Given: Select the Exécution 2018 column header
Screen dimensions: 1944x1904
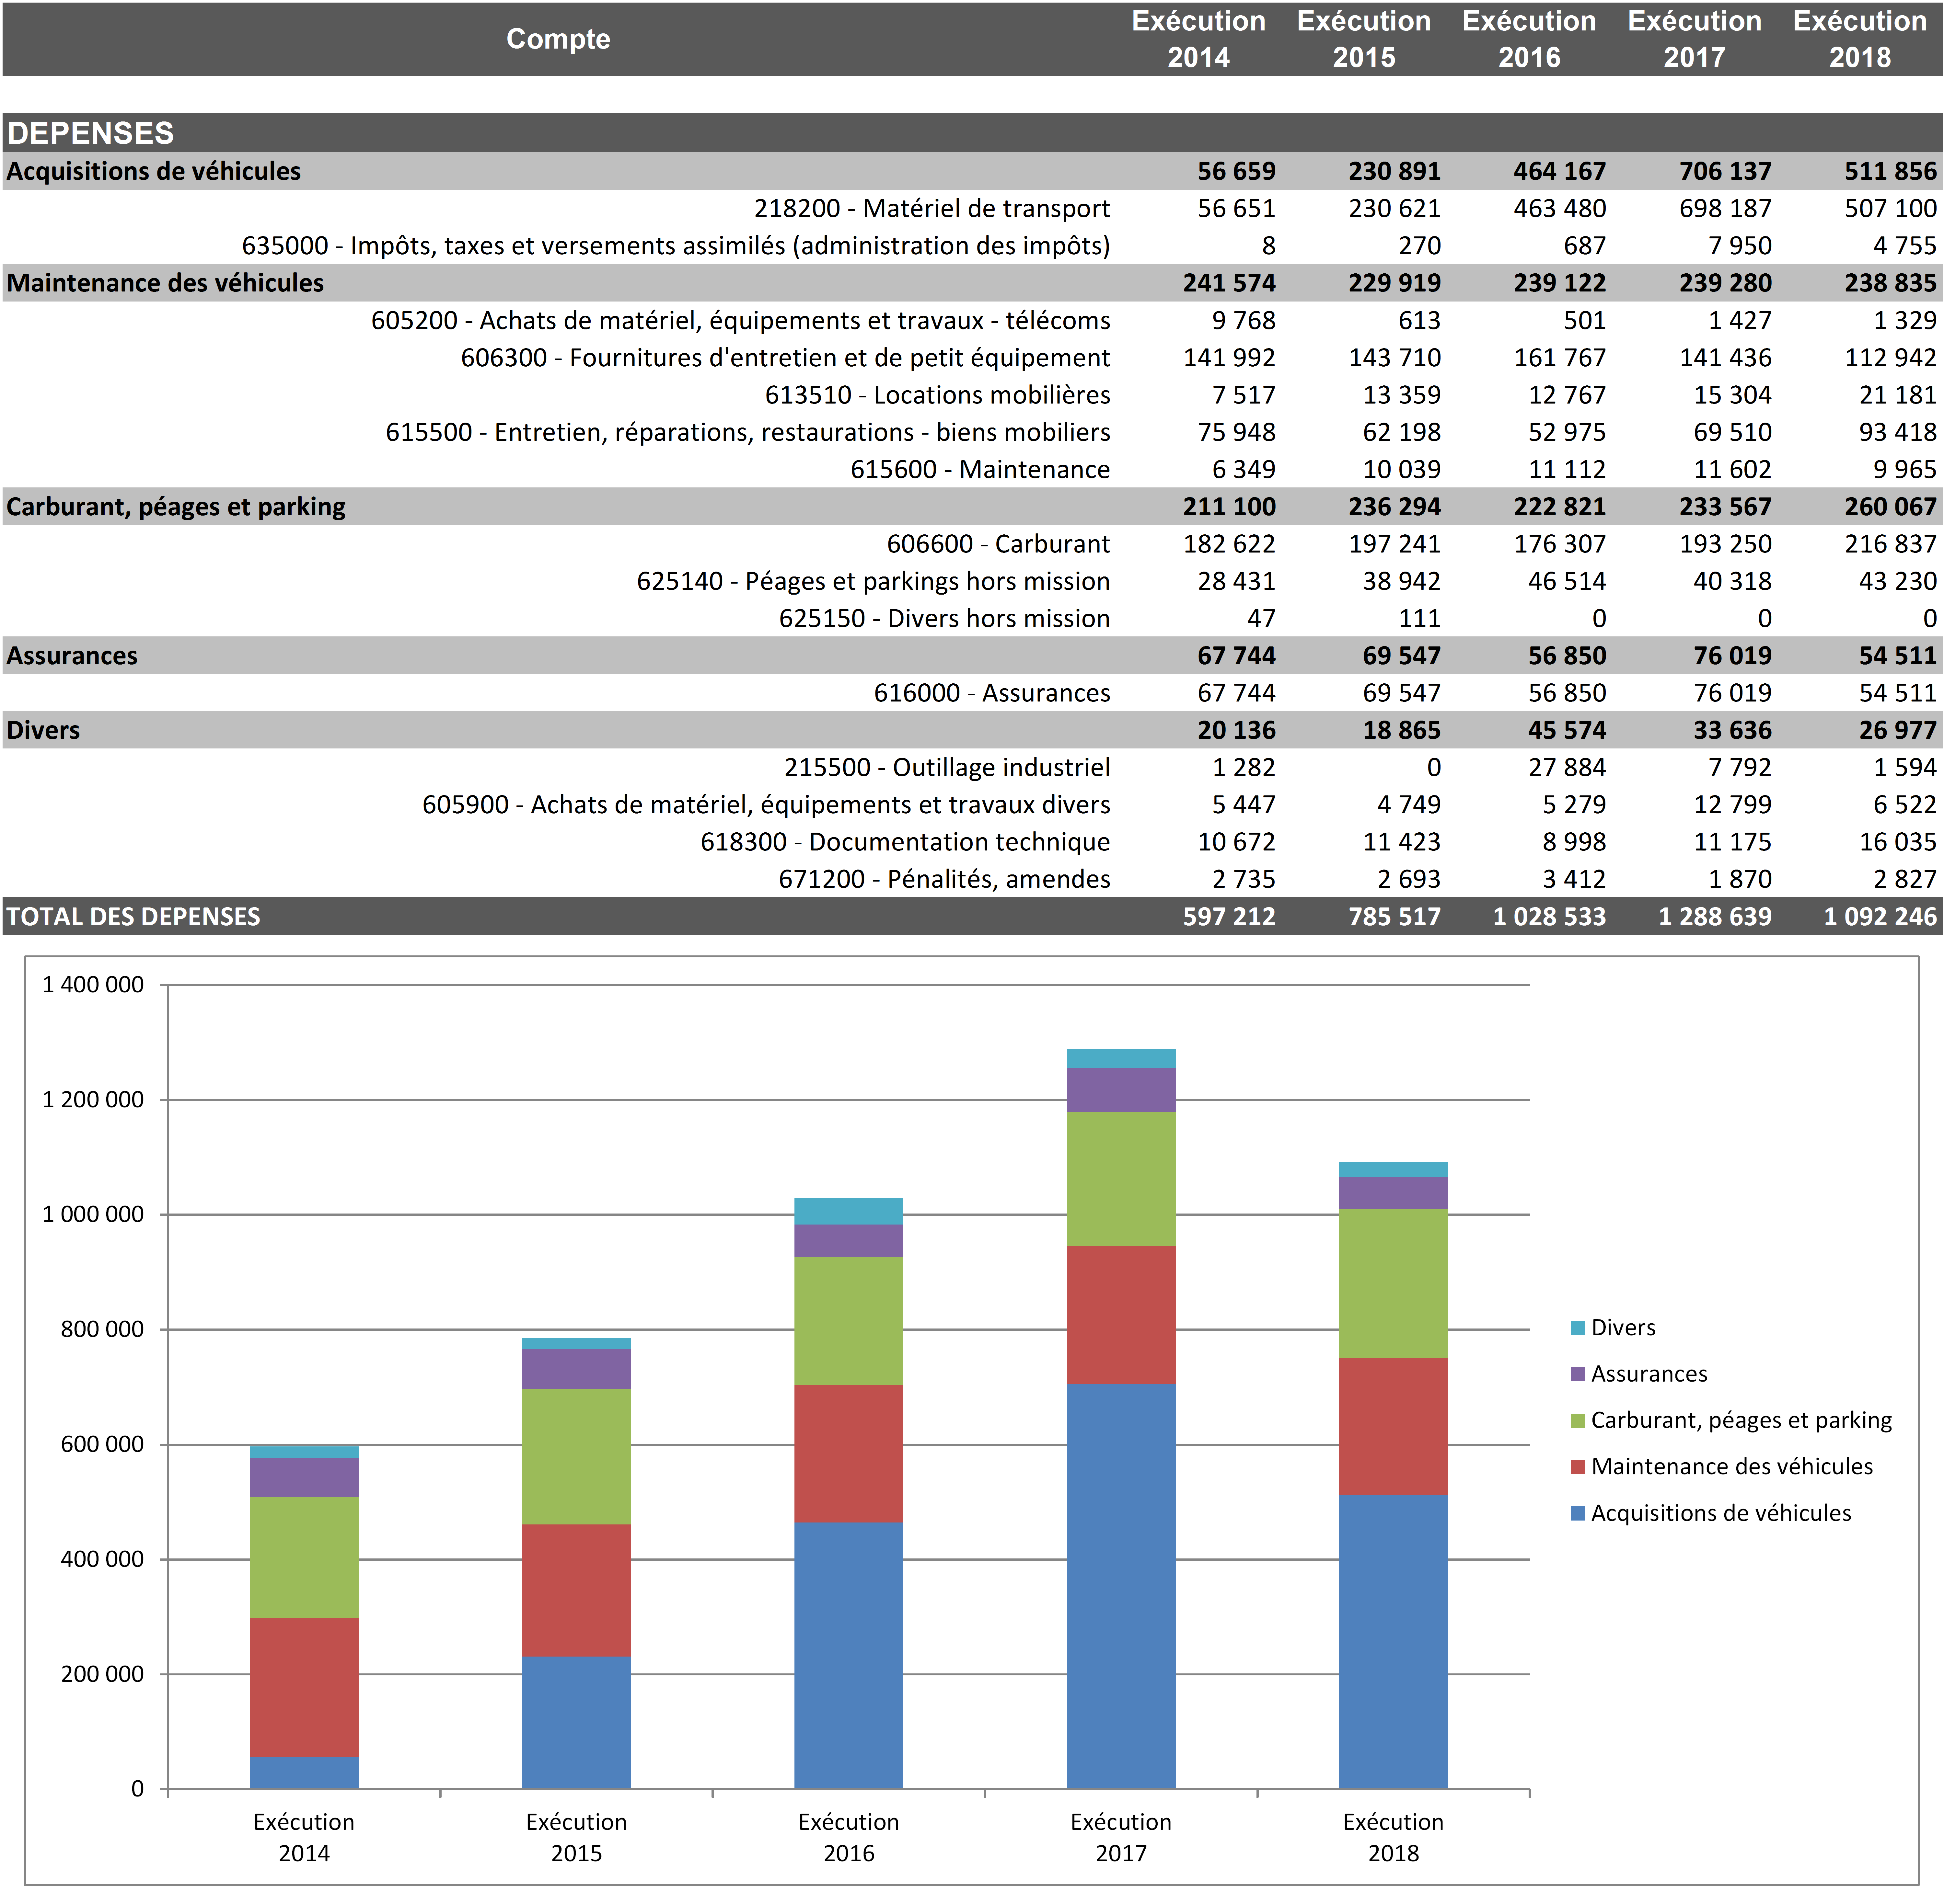Looking at the screenshot, I should click(1859, 39).
